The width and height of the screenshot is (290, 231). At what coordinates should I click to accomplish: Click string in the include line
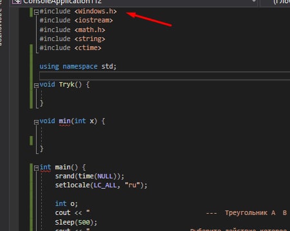(90, 38)
